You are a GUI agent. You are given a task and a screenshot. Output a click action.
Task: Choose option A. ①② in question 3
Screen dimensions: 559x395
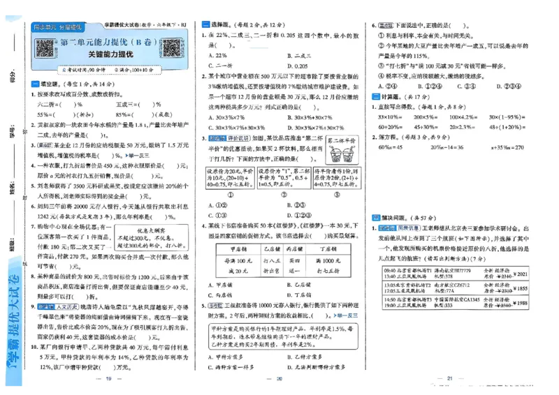[217, 205]
